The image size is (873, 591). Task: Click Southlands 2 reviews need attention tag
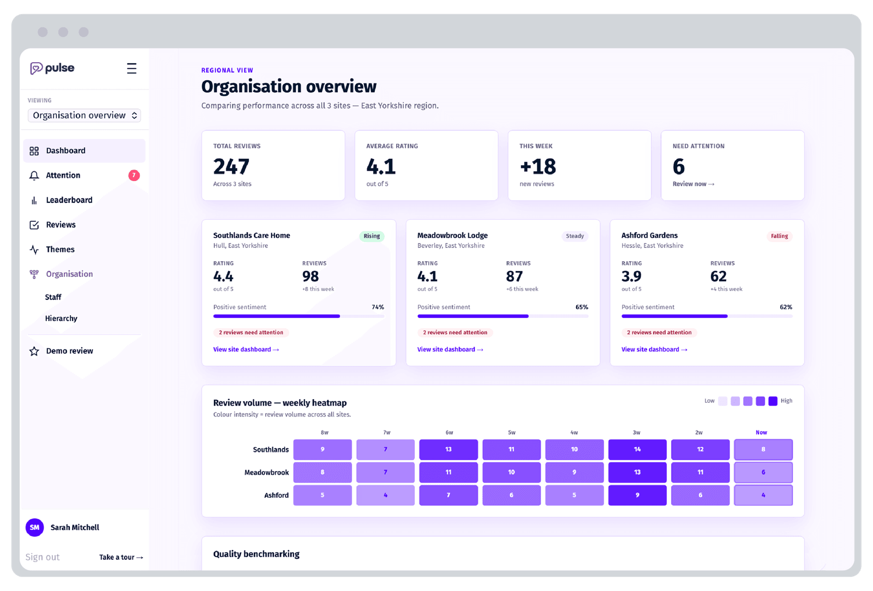point(251,333)
